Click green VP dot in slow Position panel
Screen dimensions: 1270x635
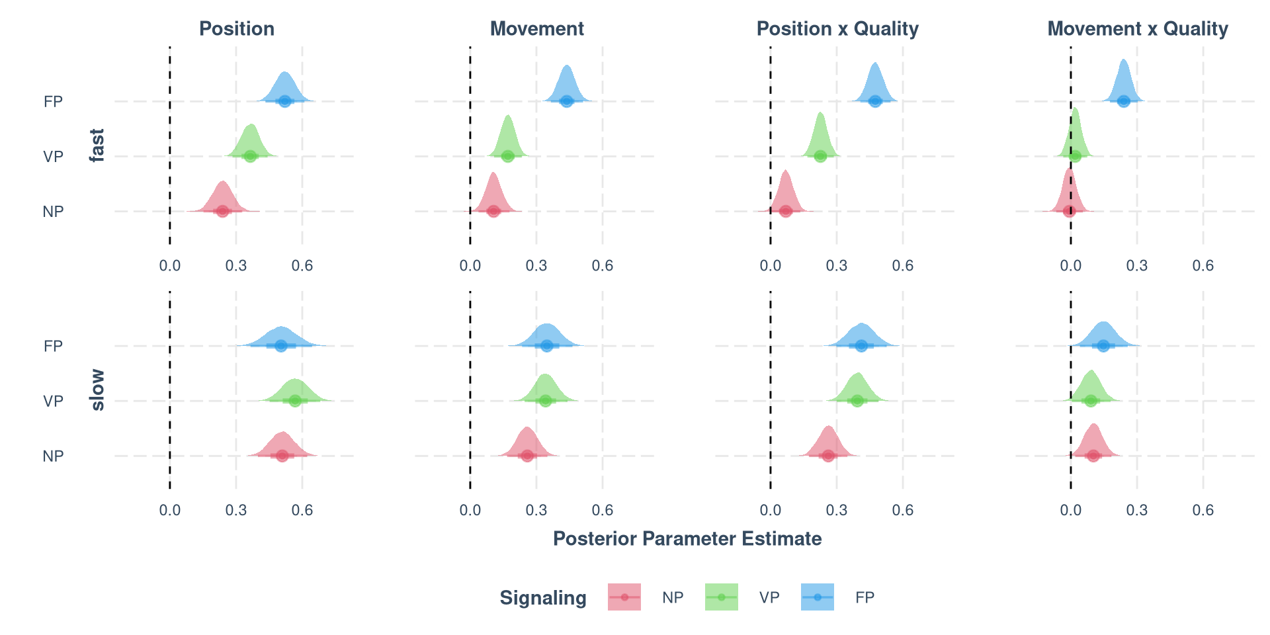pos(295,401)
